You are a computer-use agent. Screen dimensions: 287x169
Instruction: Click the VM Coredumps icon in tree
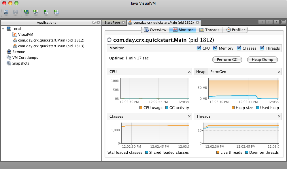click(x=9, y=57)
